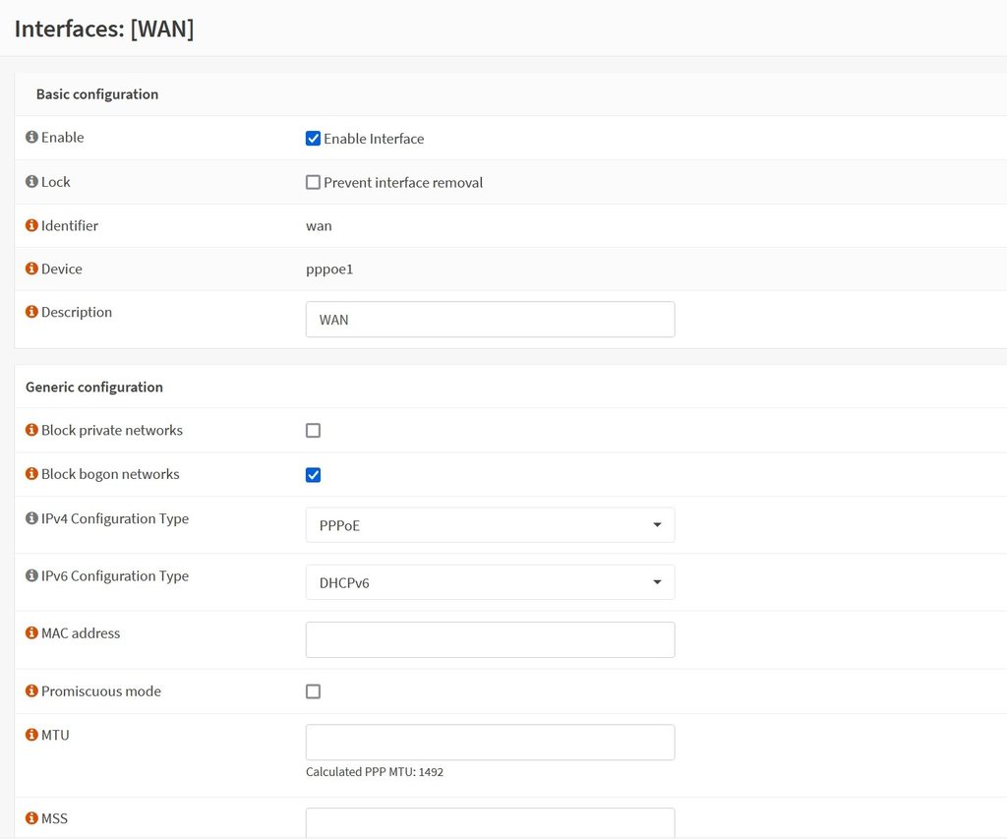The width and height of the screenshot is (1007, 839).
Task: Click the help icon next to MTU
Action: tap(31, 735)
